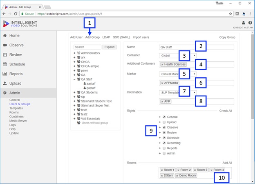This screenshot has height=185, width=255.
Task: Click the Copy Group link
Action: pos(227,37)
